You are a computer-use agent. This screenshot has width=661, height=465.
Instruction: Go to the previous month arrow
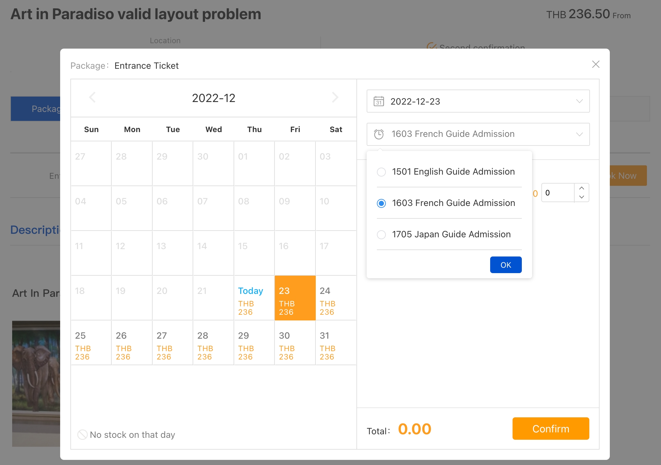pyautogui.click(x=92, y=98)
